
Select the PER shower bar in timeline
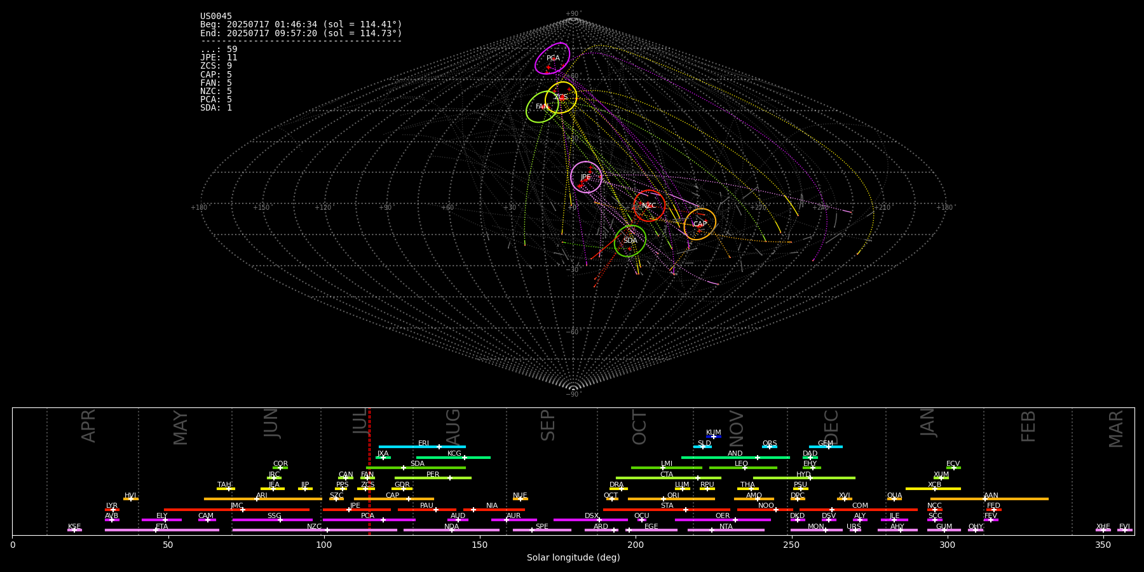tap(433, 478)
